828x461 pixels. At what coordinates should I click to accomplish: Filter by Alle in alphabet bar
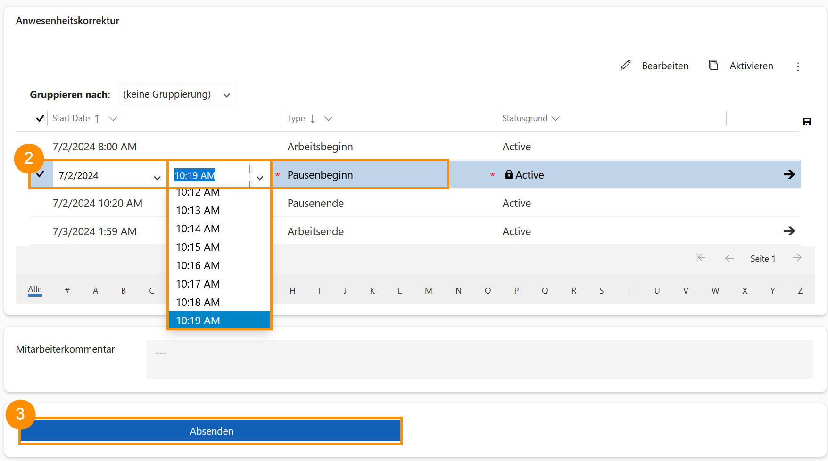coord(35,290)
